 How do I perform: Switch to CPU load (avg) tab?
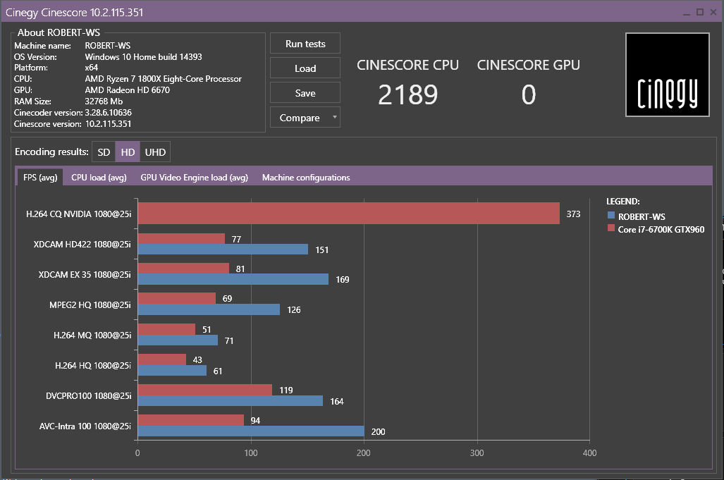click(99, 177)
